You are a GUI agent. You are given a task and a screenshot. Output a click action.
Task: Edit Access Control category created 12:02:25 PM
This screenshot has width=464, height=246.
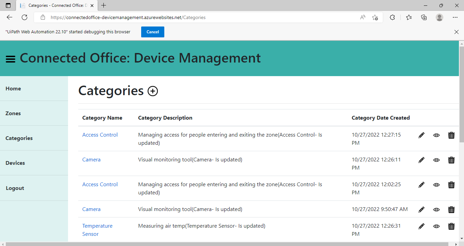(x=421, y=185)
